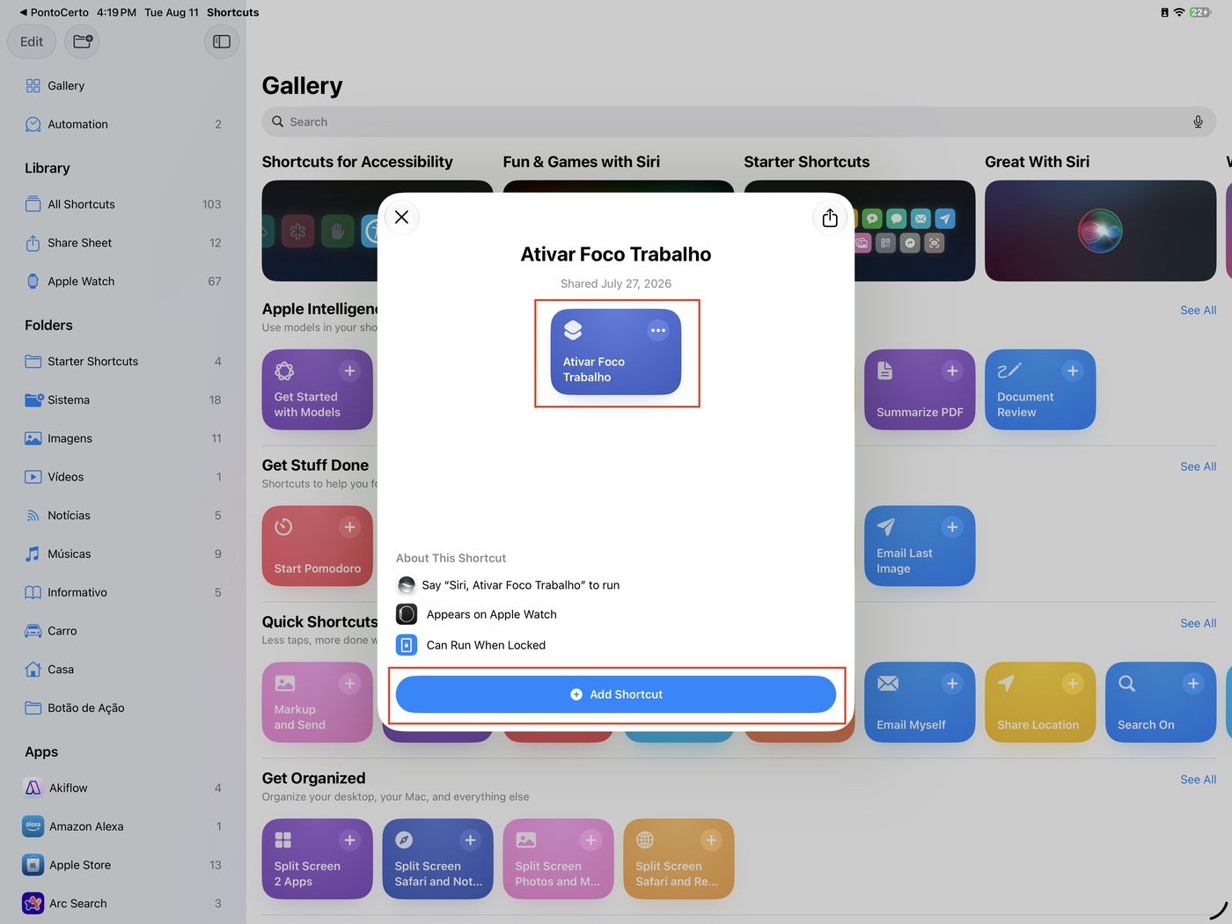Open the Vídeos folder

click(x=123, y=477)
